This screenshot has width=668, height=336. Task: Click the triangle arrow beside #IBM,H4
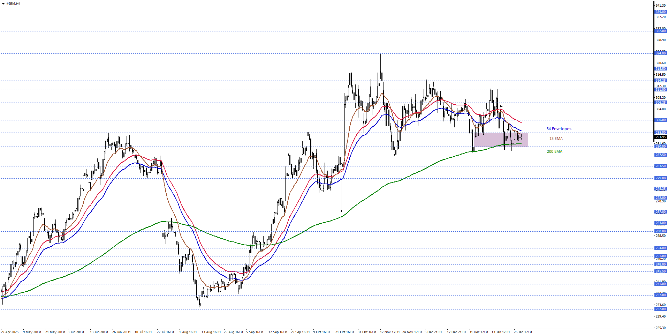[x=3, y=4]
